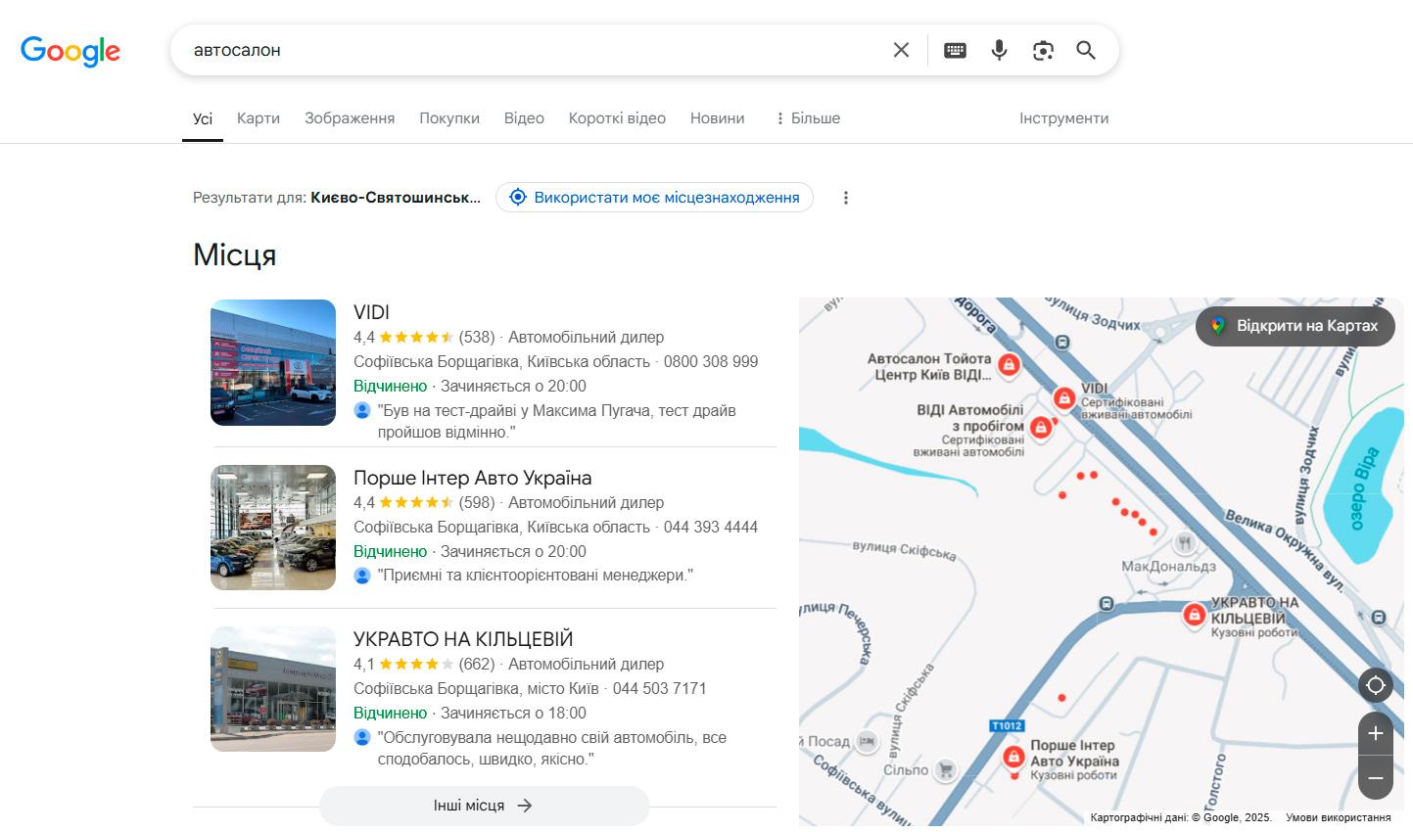Viewport: 1413px width, 832px height.
Task: Click the МакДональдз restaurant map icon
Action: (x=1185, y=542)
